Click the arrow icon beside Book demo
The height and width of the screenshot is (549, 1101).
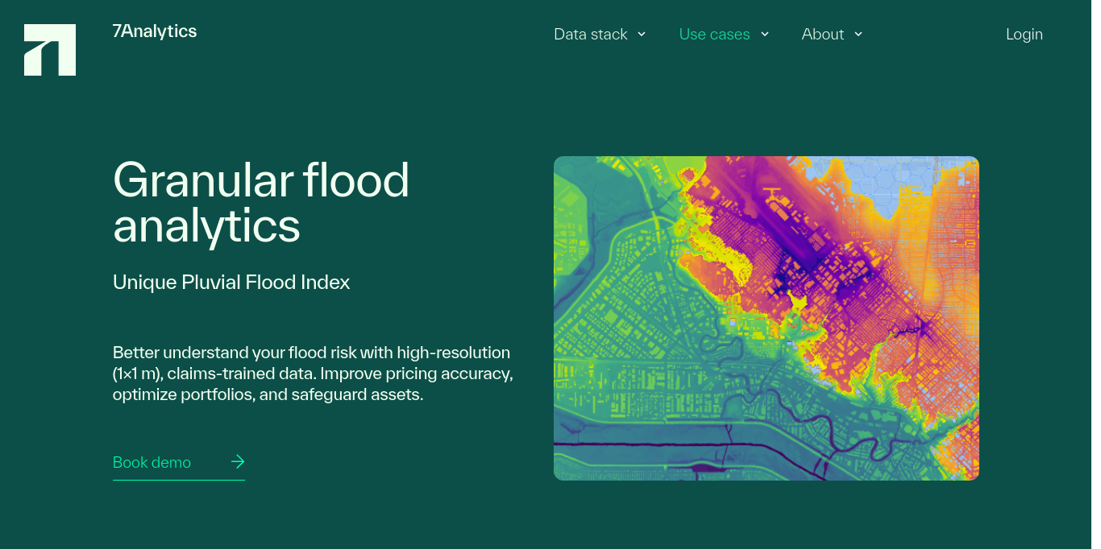[x=238, y=461]
